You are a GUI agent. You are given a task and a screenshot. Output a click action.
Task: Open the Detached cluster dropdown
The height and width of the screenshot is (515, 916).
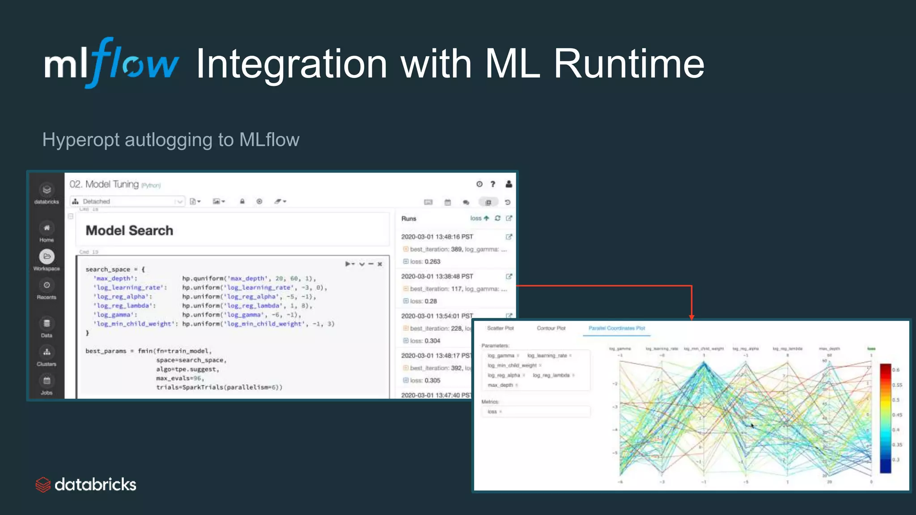click(x=127, y=202)
